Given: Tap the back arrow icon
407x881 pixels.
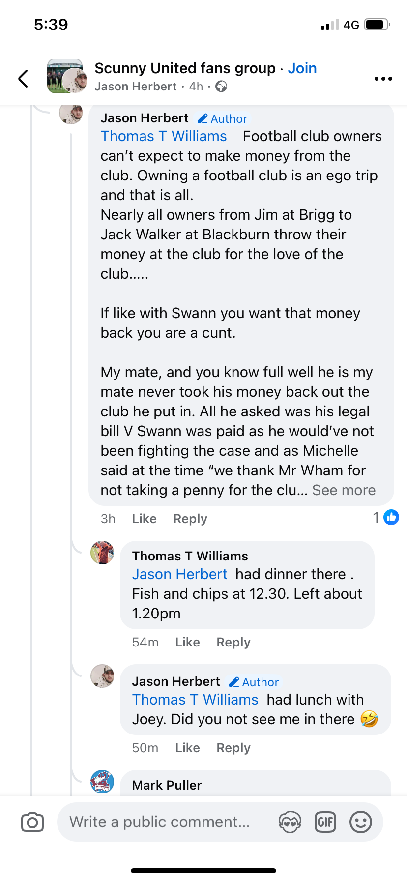Looking at the screenshot, I should tap(23, 78).
